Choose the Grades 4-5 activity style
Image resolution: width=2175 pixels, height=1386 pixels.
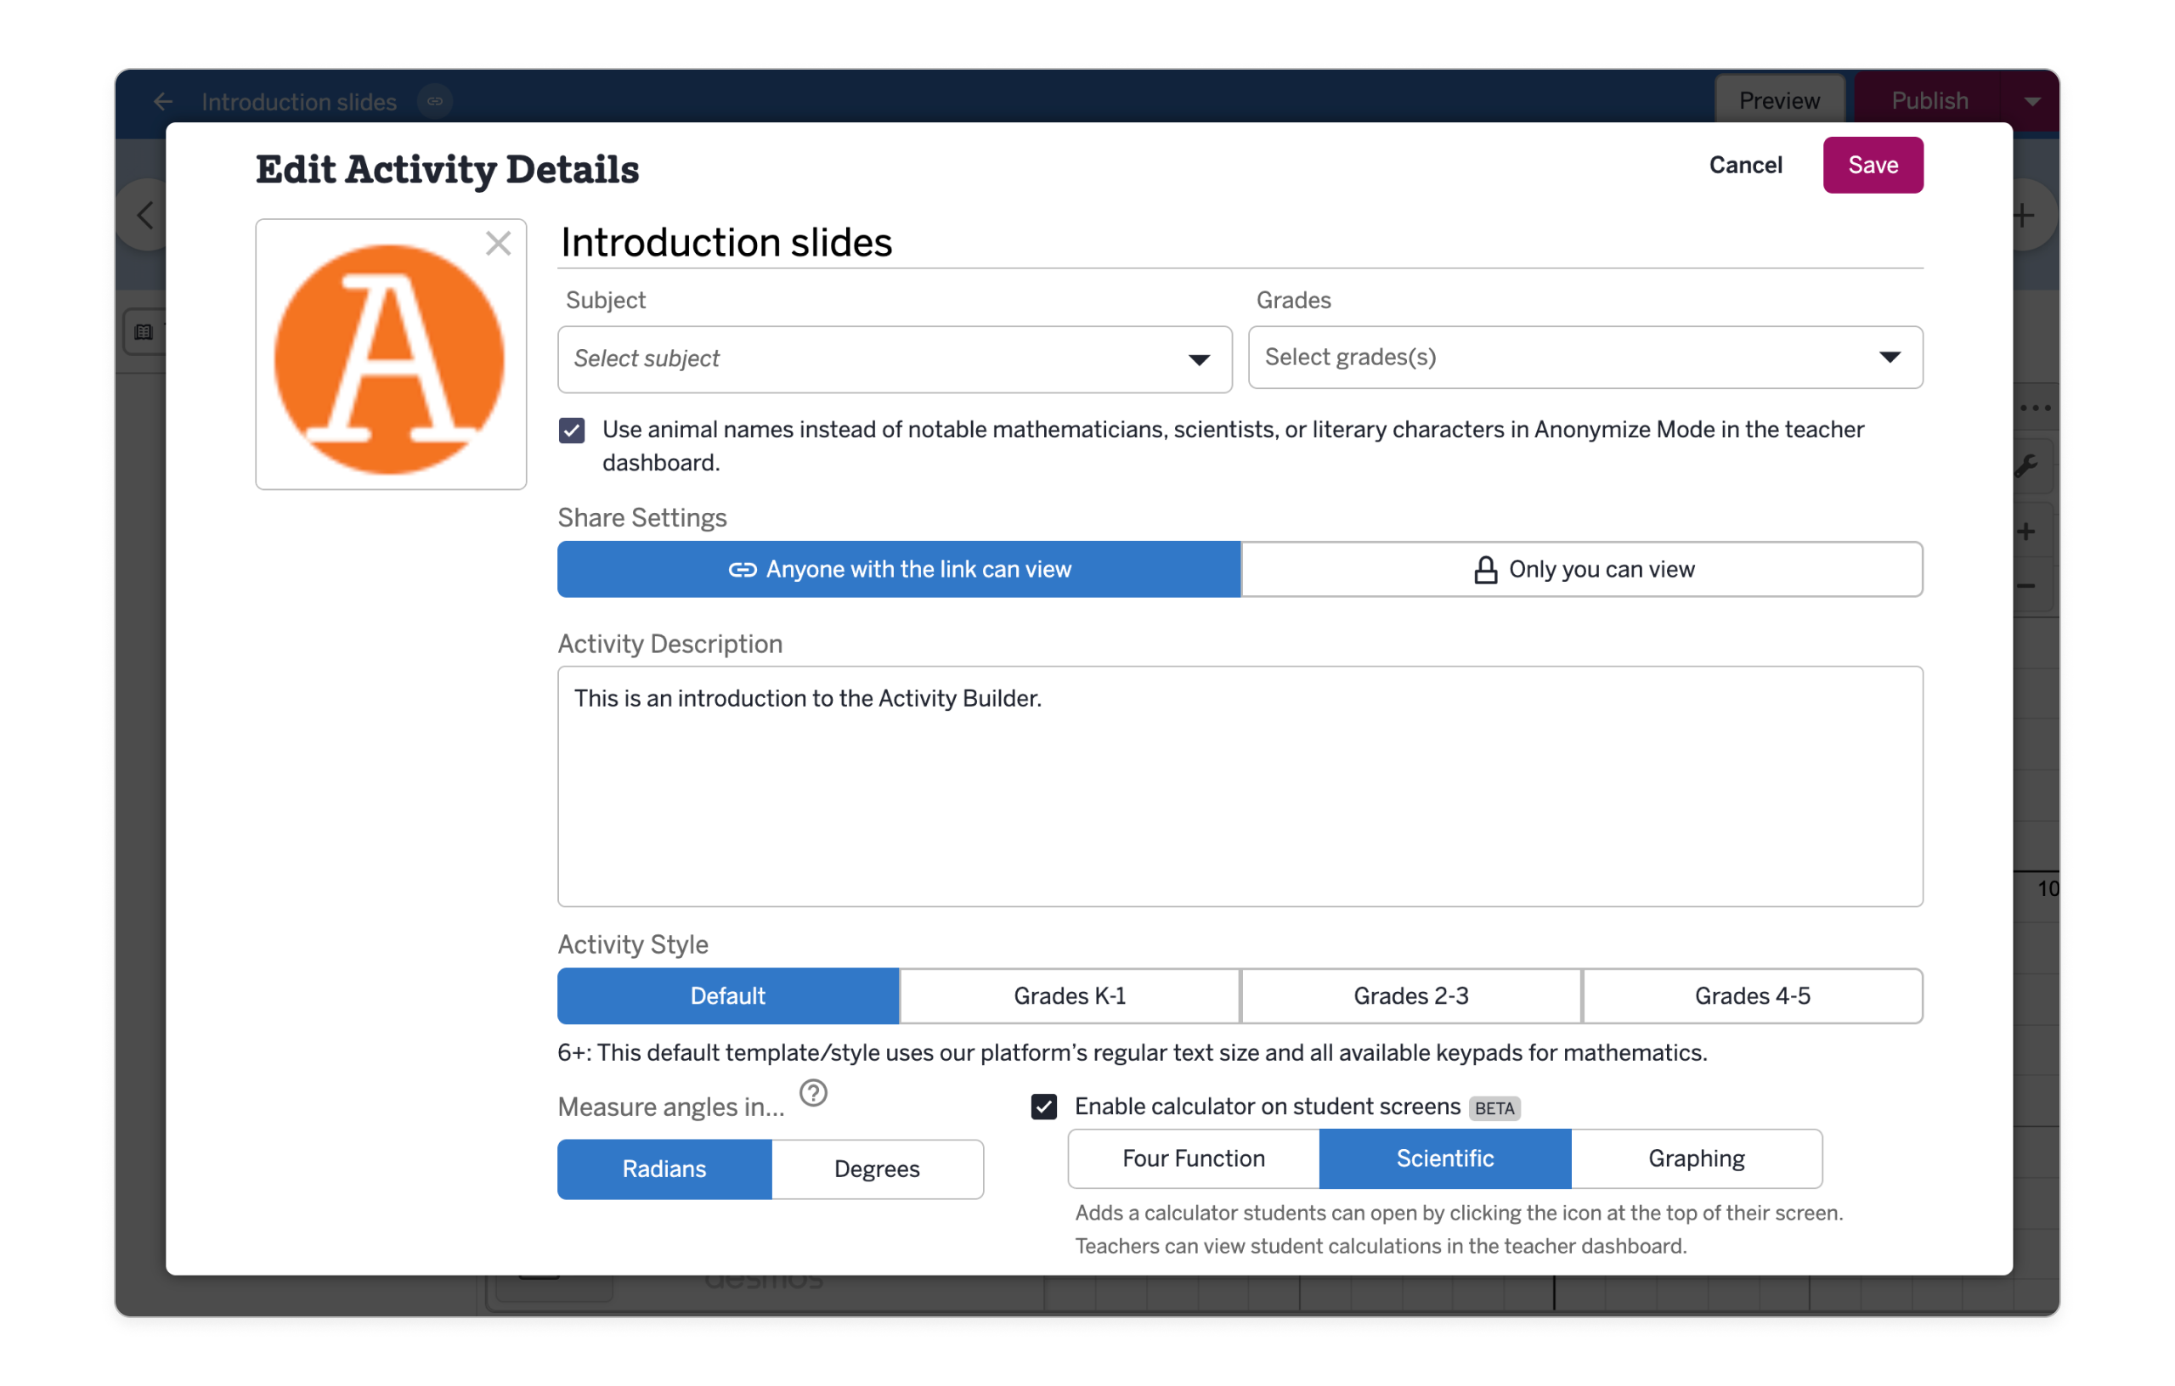[x=1752, y=995]
